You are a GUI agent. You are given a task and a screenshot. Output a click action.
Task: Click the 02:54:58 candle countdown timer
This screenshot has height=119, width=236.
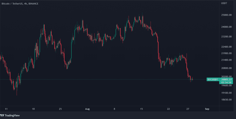pos(227,82)
